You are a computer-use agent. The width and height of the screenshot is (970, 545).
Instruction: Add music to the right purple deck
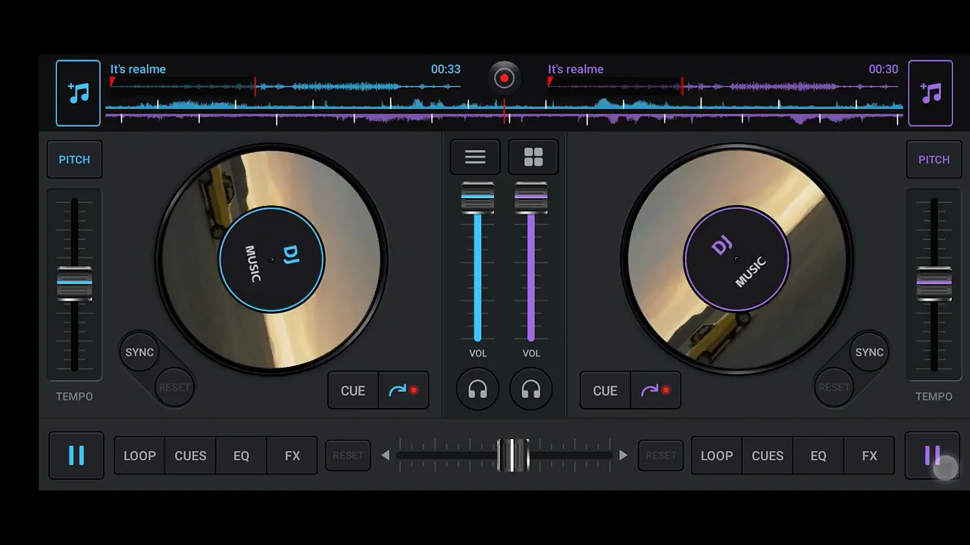click(931, 93)
